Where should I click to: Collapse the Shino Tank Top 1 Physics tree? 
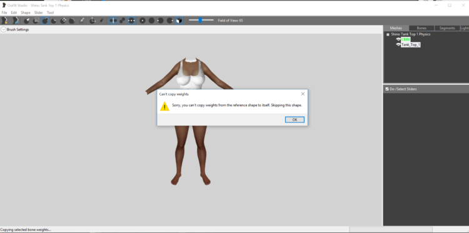(x=388, y=34)
